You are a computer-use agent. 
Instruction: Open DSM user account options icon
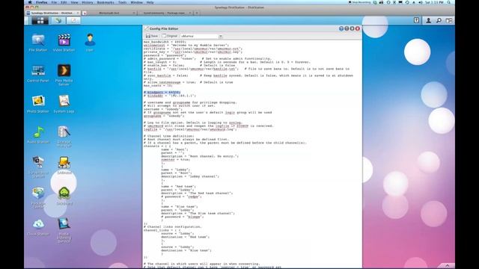click(x=428, y=20)
